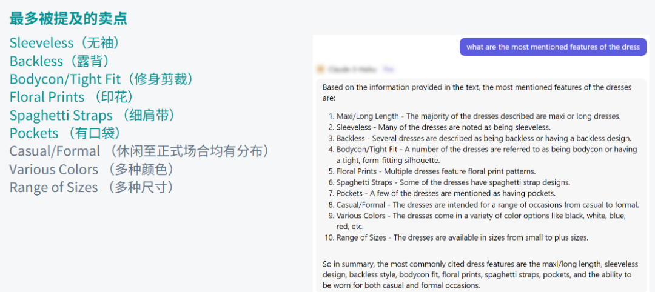Click the small badge beside the bot name
The width and height of the screenshot is (655, 292).
[388, 70]
